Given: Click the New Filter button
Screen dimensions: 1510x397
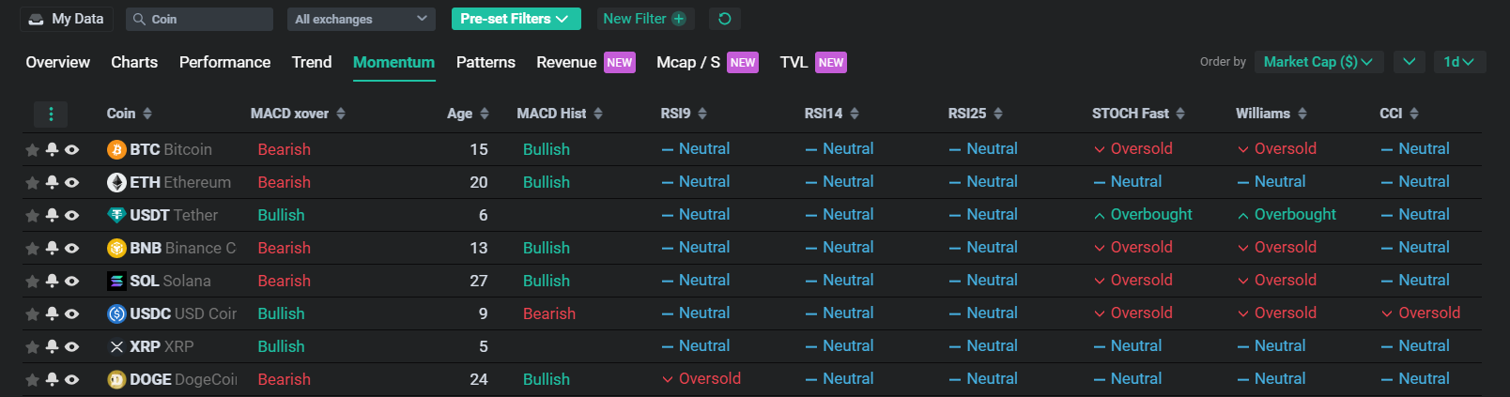Looking at the screenshot, I should pyautogui.click(x=645, y=19).
